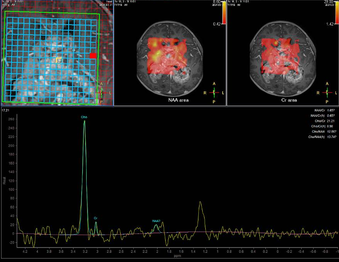Click the Cr area brain map image
The width and height of the screenshot is (339, 262).
point(283,59)
